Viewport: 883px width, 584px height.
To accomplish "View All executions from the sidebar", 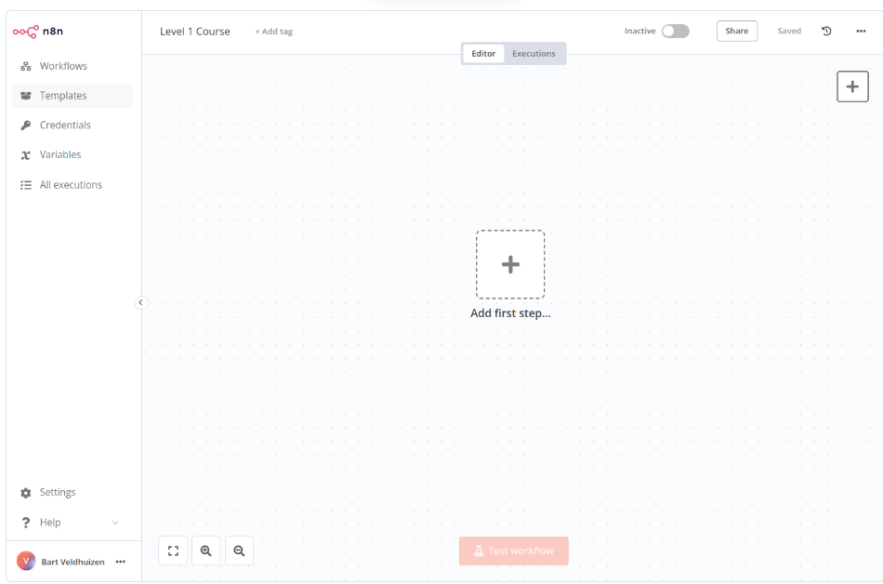I will [70, 184].
